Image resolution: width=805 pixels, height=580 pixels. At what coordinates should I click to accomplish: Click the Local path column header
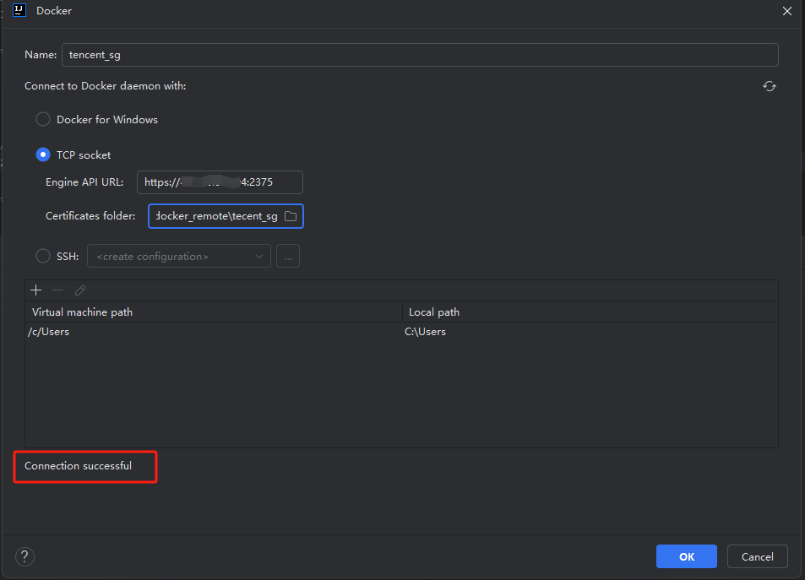590,312
